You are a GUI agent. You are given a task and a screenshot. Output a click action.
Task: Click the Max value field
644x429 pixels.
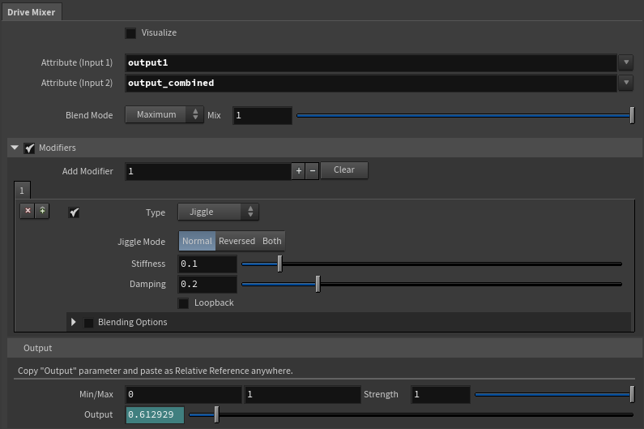click(x=302, y=394)
